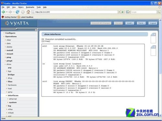Select the clear operation
Viewport: 162px width, 121px height.
pos(9,40)
